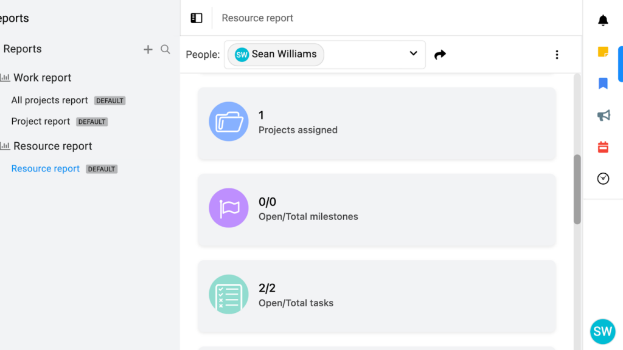Click the Open/Total milestones flag icon
This screenshot has width=623, height=350.
(229, 208)
